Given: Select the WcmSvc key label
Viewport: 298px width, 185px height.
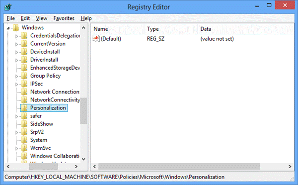Looking at the screenshot, I should point(41,148).
